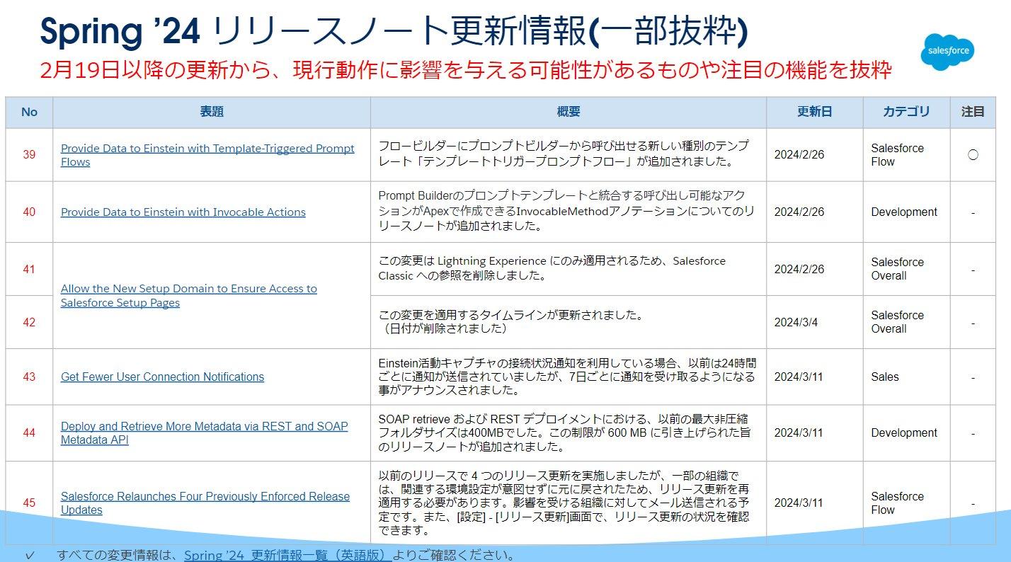Open 'Get Fewer User Connection Notifications' link
This screenshot has height=562, width=1011.
162,377
